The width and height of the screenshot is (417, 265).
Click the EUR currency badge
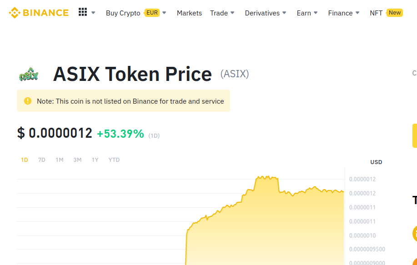(152, 13)
